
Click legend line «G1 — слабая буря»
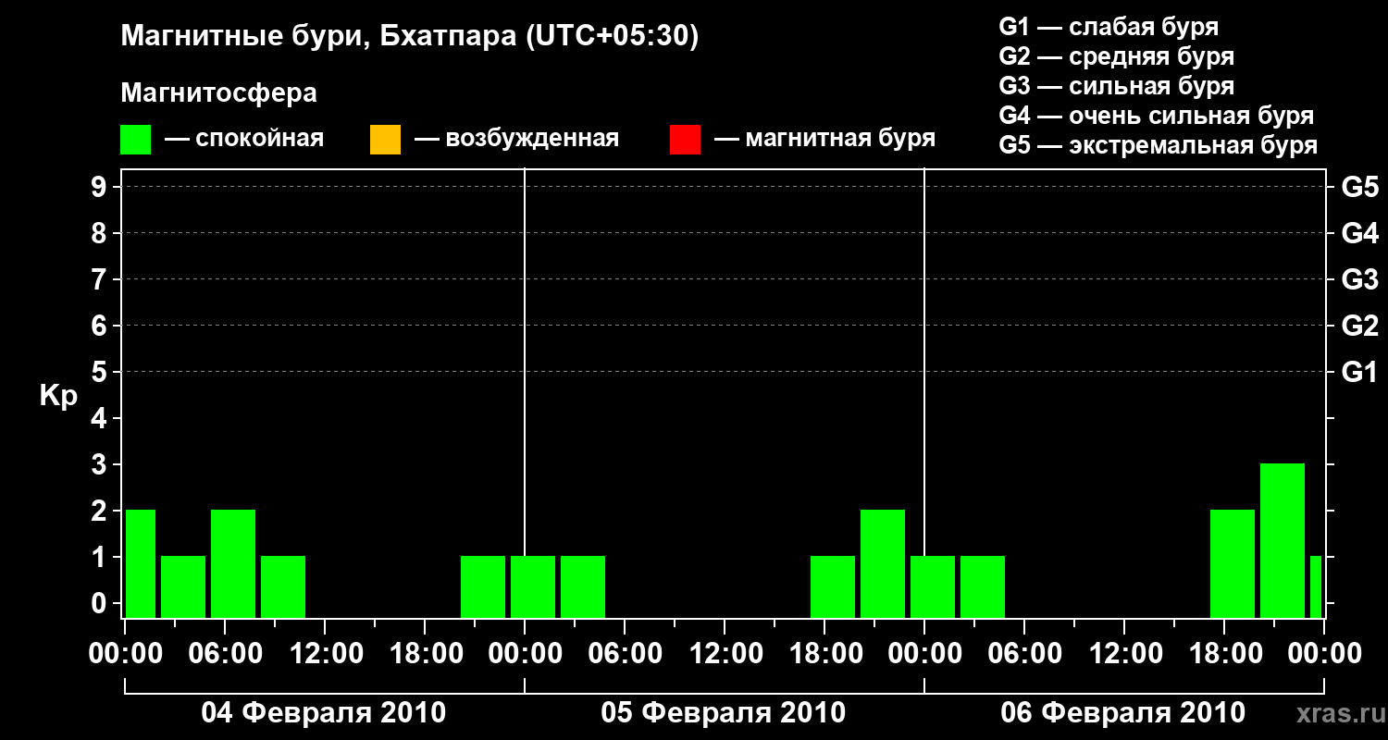point(1109,27)
